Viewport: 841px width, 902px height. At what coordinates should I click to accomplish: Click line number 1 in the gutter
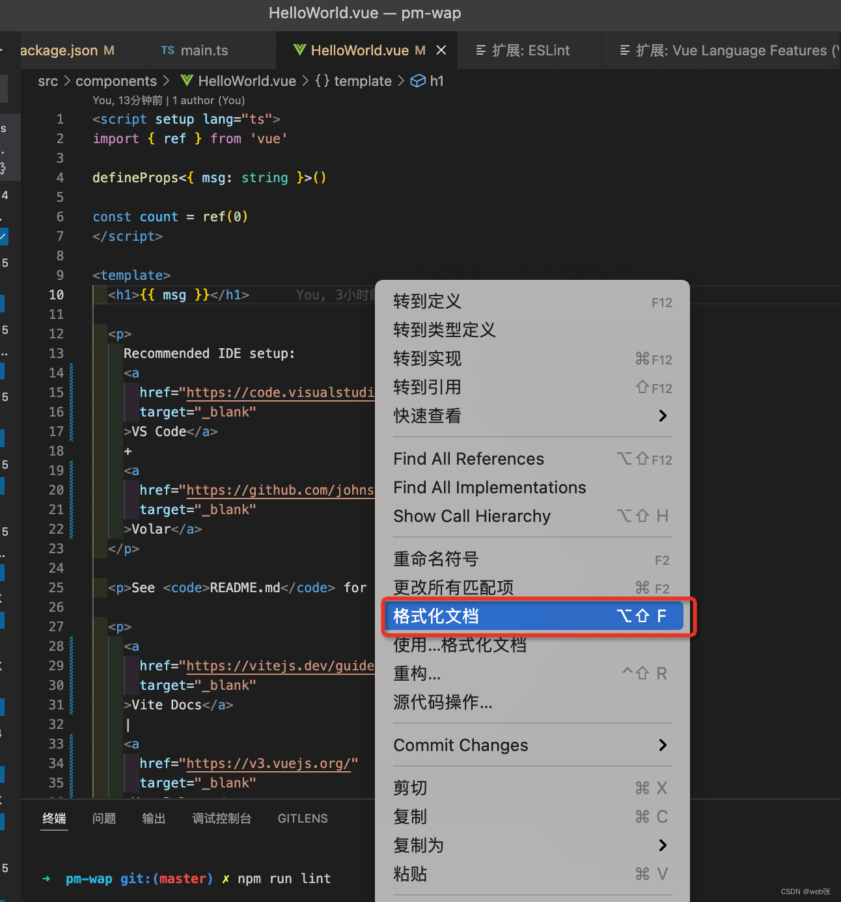tap(60, 119)
